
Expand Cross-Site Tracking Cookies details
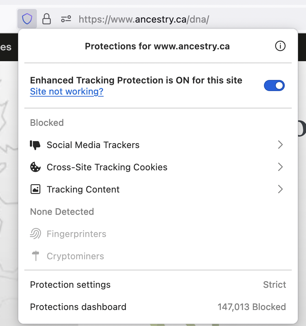point(280,167)
